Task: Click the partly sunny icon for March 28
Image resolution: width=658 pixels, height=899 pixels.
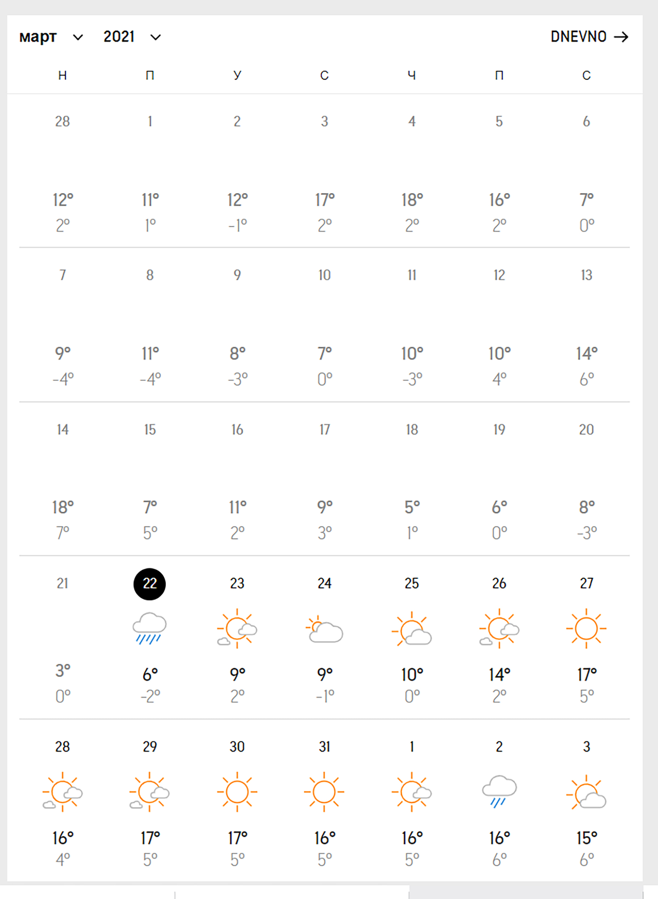Action: click(x=63, y=792)
